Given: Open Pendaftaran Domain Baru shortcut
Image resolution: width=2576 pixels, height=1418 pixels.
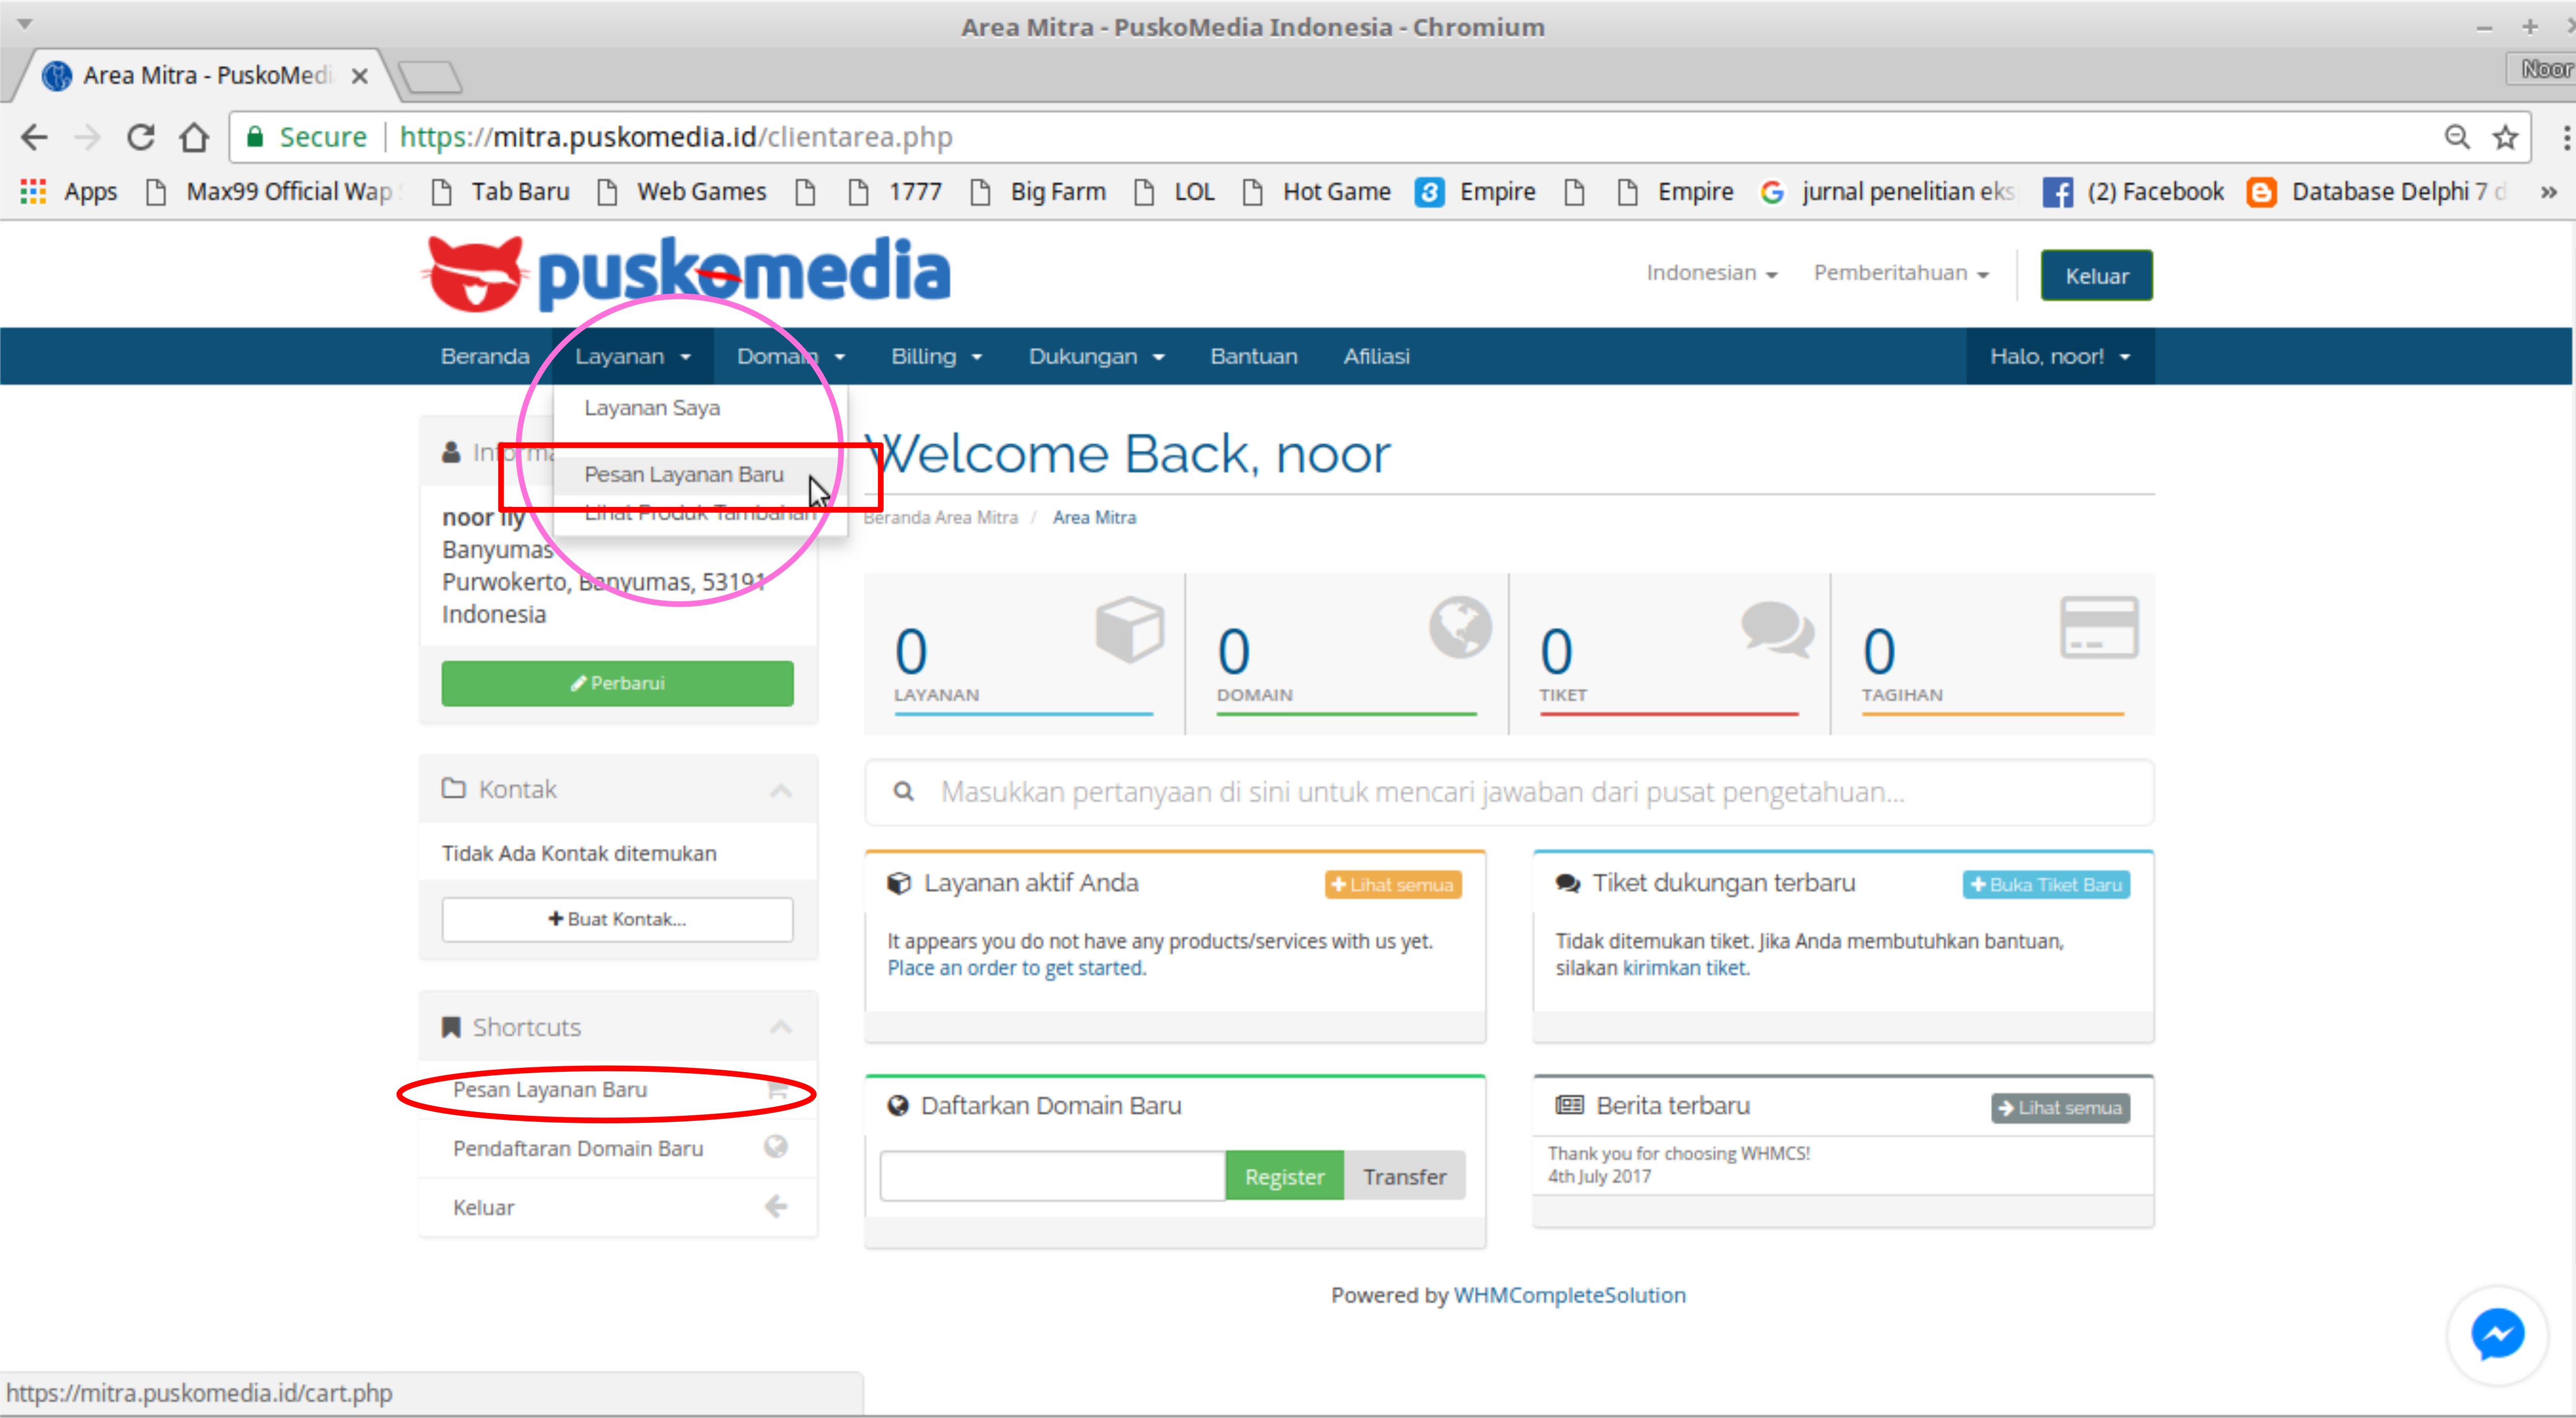Looking at the screenshot, I should 617,1148.
